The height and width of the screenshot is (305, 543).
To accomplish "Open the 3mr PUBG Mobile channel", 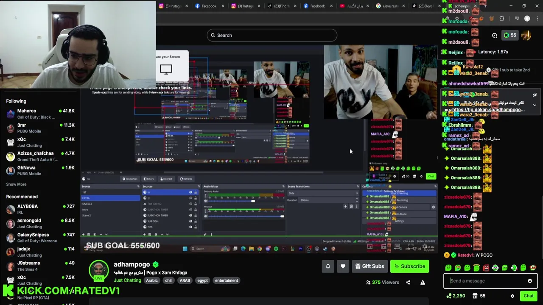I will pyautogui.click(x=40, y=128).
